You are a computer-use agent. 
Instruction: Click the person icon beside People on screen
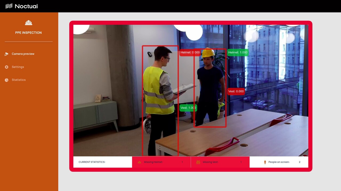click(265, 162)
